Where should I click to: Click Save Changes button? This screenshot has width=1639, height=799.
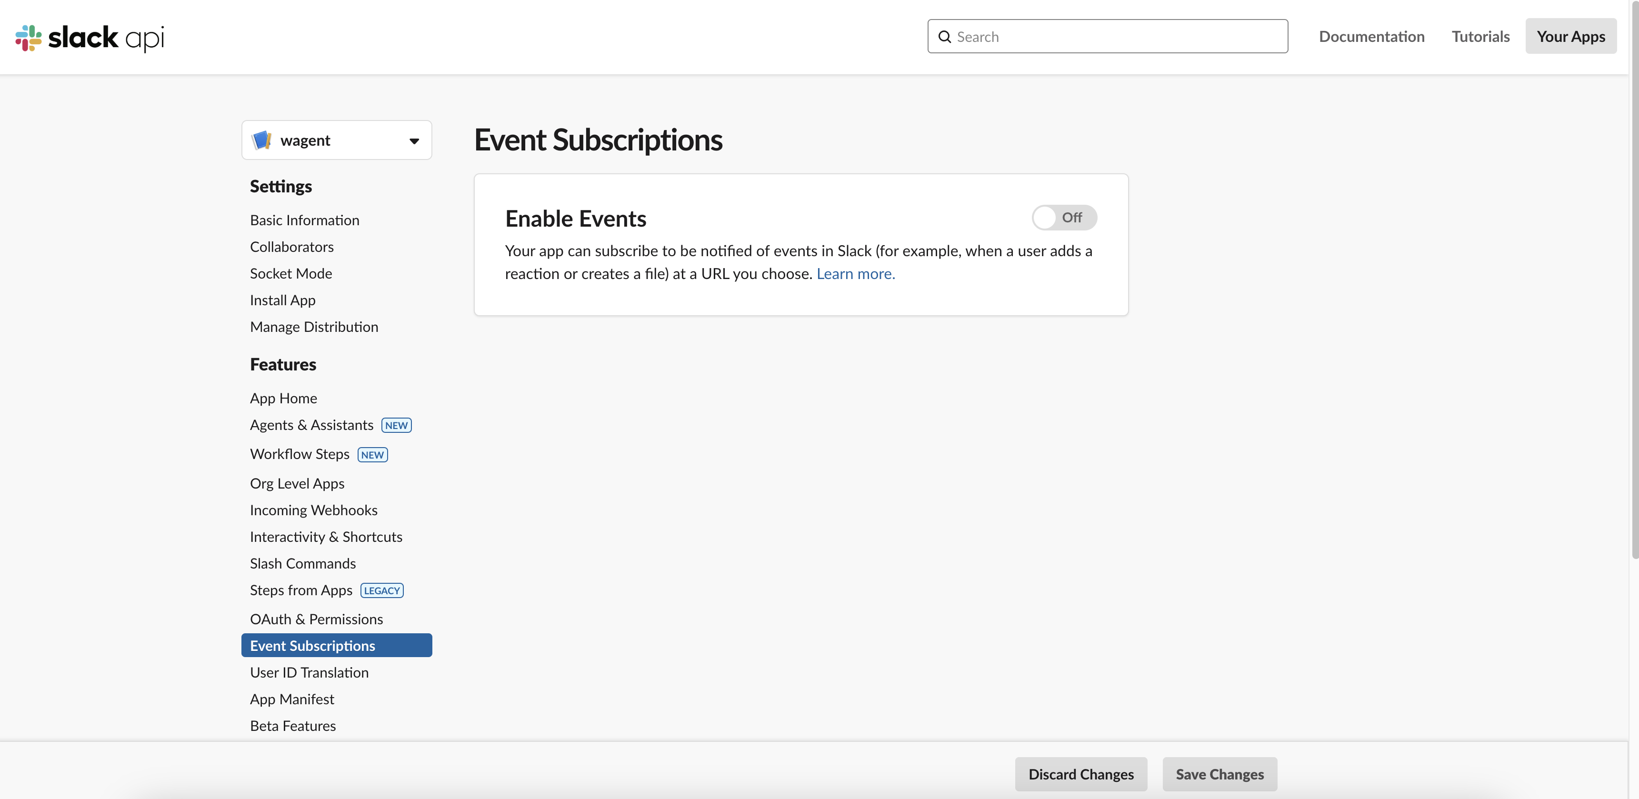[1219, 774]
